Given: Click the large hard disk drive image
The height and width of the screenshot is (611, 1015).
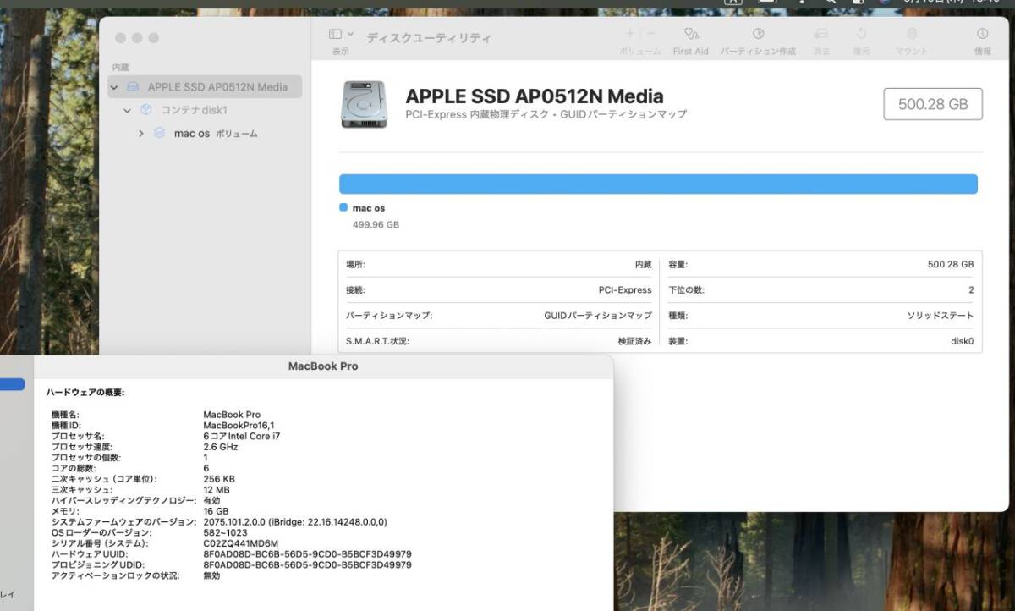Looking at the screenshot, I should tap(364, 105).
